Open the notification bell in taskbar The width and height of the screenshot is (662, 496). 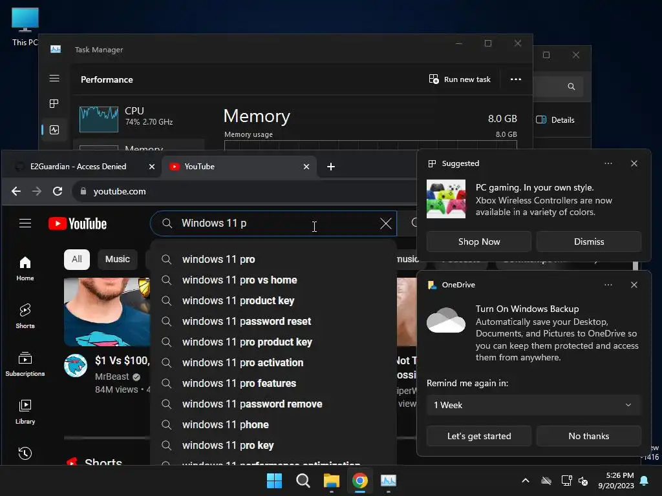click(645, 480)
